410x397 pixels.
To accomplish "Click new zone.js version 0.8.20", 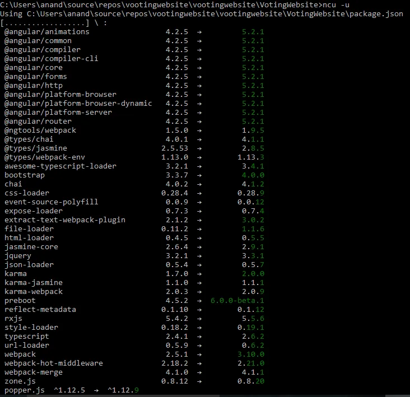I will click(x=251, y=381).
